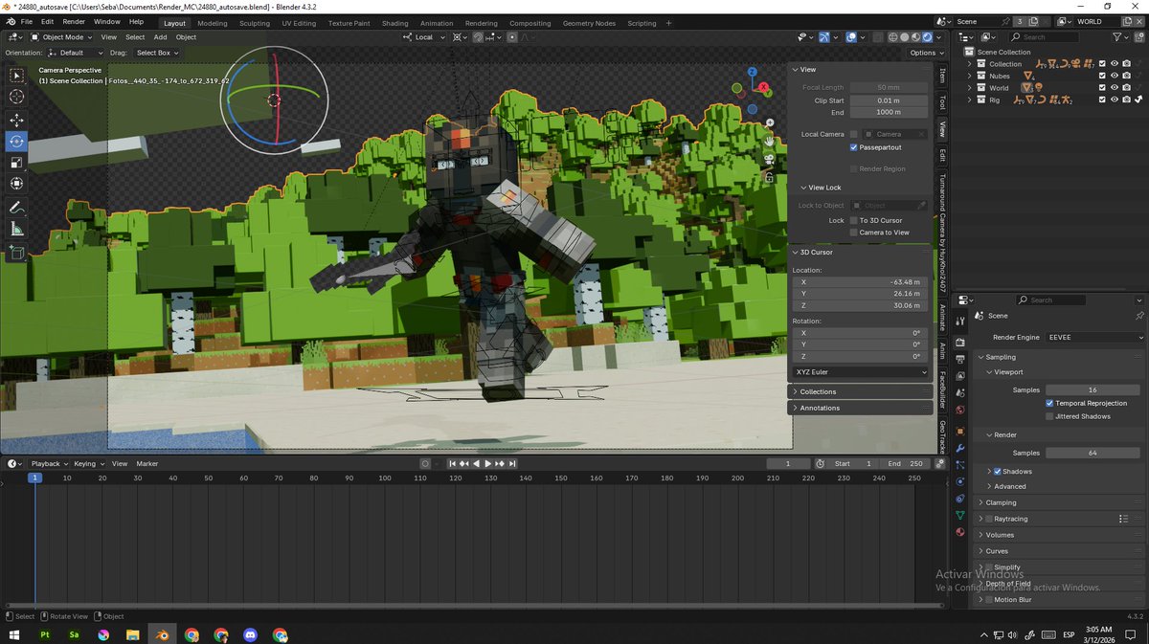
Task: Expand the Rig collection in outliner
Action: pyautogui.click(x=969, y=100)
